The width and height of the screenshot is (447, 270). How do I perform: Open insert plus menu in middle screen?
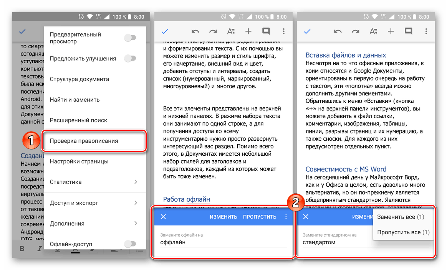[248, 31]
